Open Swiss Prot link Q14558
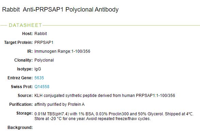200x133 pixels. click(x=42, y=87)
